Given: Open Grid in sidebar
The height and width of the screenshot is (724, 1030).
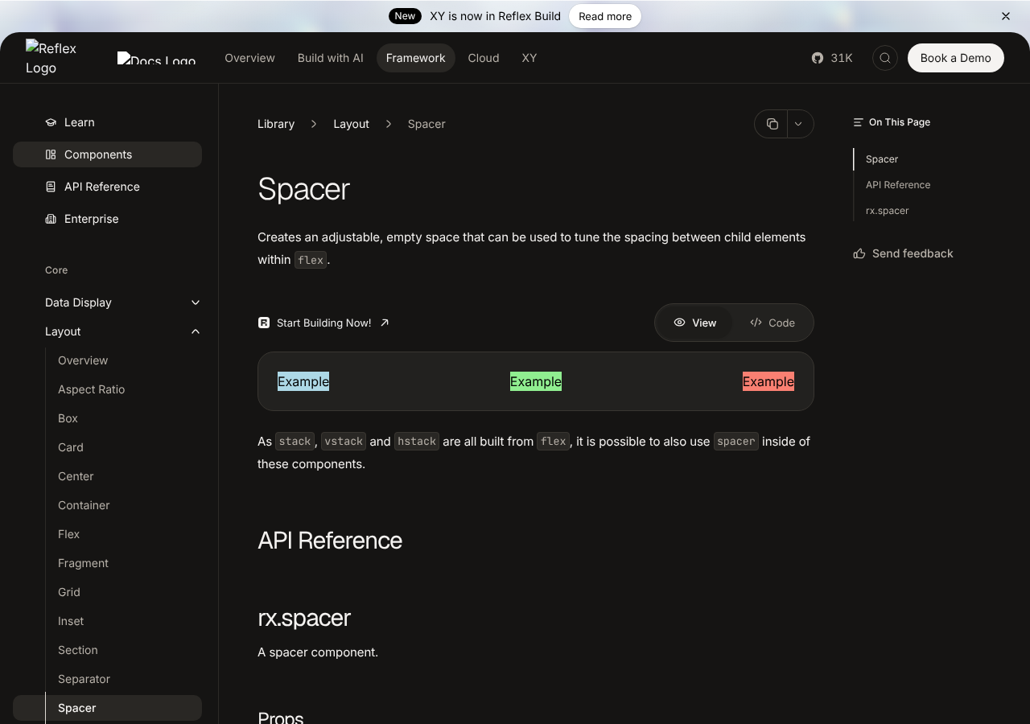Looking at the screenshot, I should click(69, 592).
